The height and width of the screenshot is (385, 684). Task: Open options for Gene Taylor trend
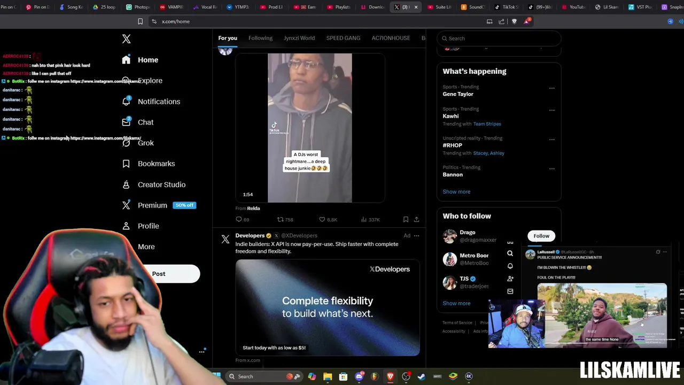551,88
